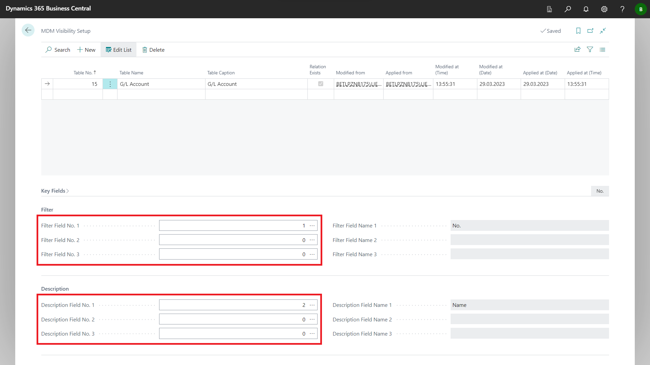The image size is (650, 365).
Task: Open lookup for Filter Field No. 2
Action: (x=312, y=240)
